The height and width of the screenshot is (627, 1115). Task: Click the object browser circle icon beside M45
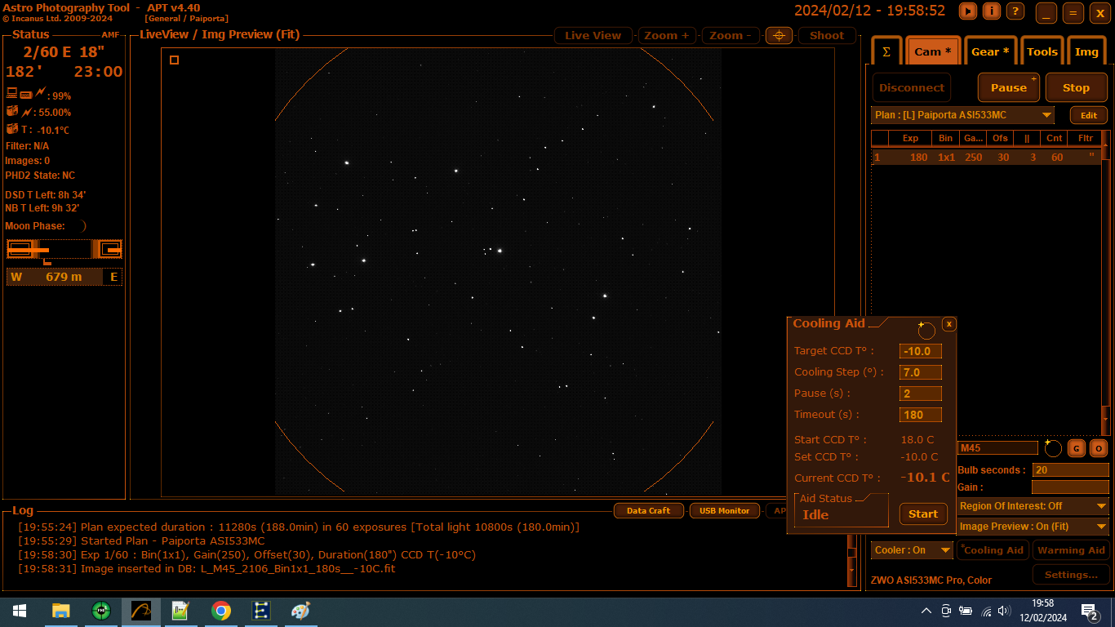click(x=1053, y=448)
